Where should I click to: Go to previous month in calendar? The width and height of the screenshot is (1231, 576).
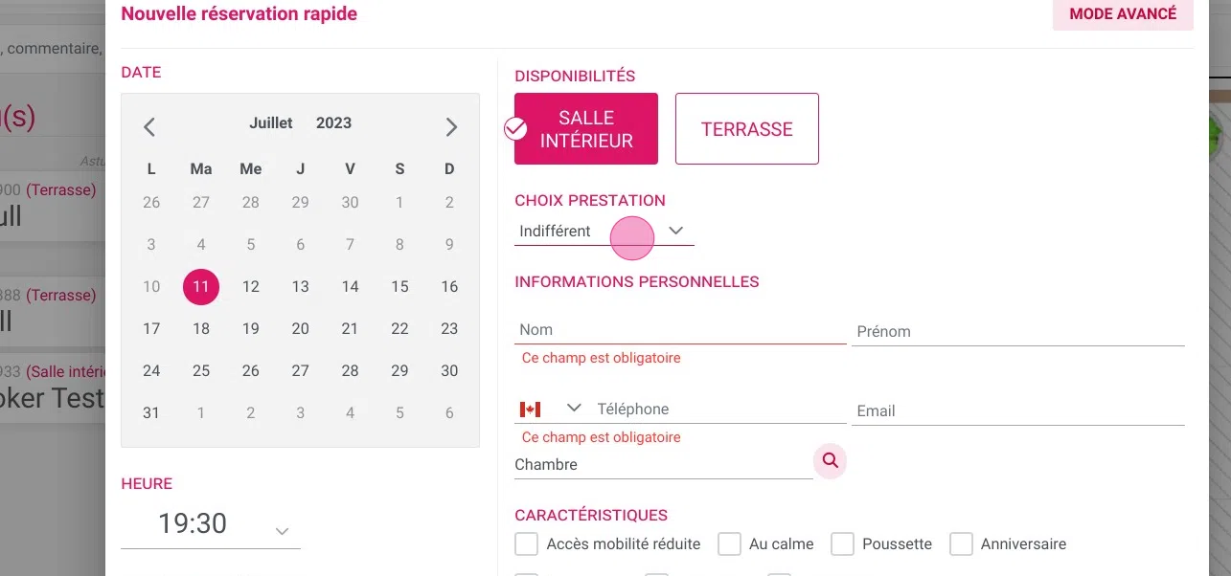tap(149, 126)
